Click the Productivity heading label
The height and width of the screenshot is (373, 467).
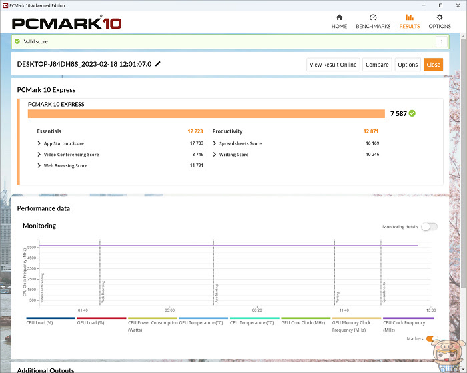(227, 131)
